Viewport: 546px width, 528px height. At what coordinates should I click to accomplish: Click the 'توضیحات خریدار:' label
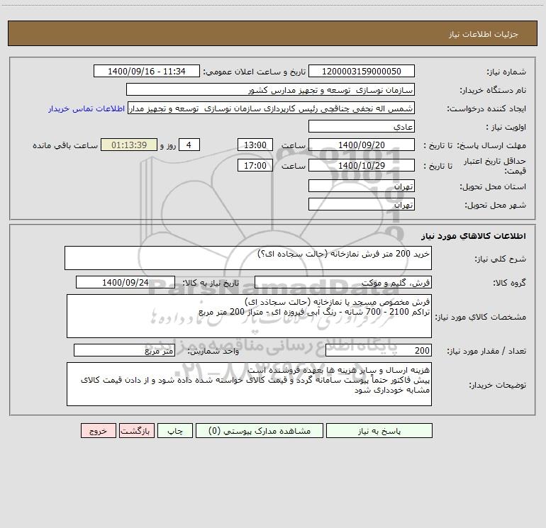coord(498,385)
